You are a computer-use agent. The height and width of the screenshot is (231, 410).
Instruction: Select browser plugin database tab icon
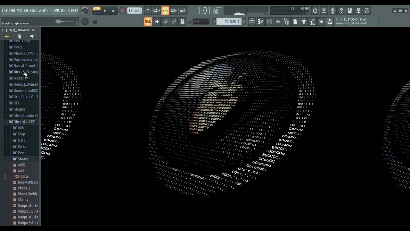[x=32, y=36]
